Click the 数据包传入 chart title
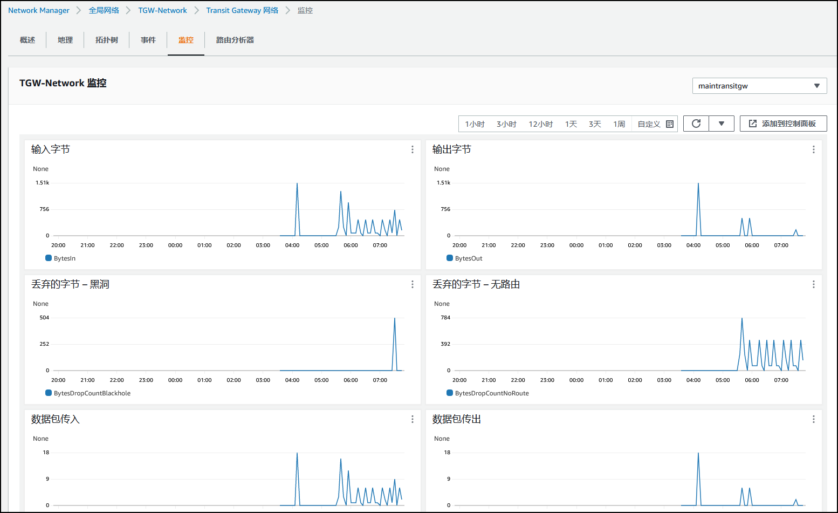Viewport: 838px width, 513px height. [56, 419]
